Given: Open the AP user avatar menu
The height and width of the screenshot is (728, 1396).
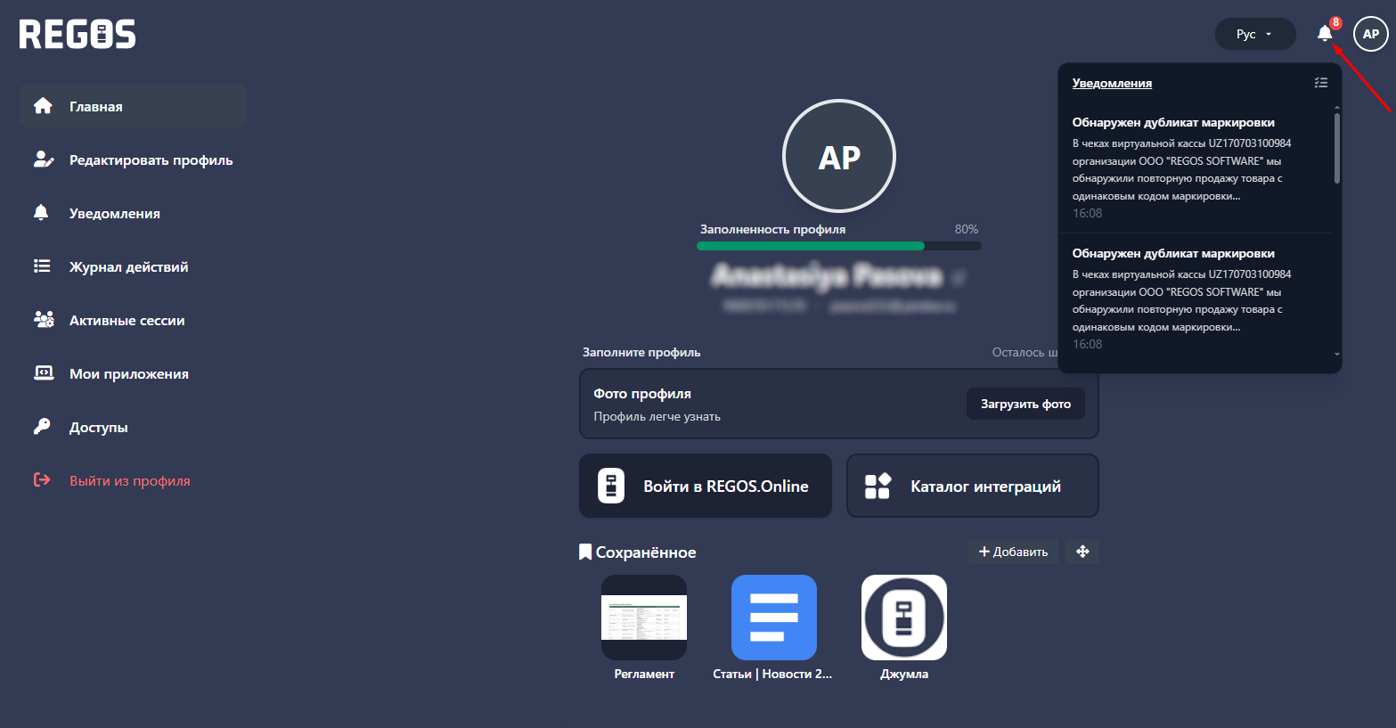Looking at the screenshot, I should coord(1370,34).
